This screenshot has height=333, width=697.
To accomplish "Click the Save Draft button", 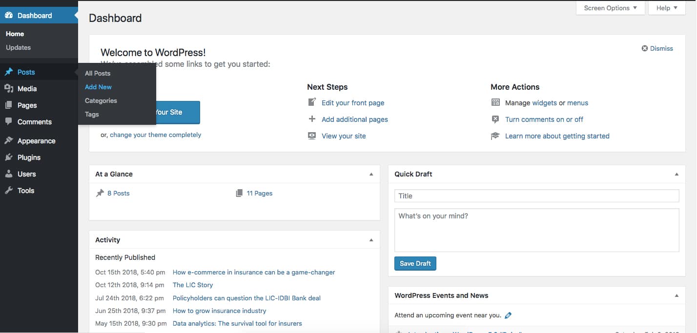I will [x=415, y=263].
